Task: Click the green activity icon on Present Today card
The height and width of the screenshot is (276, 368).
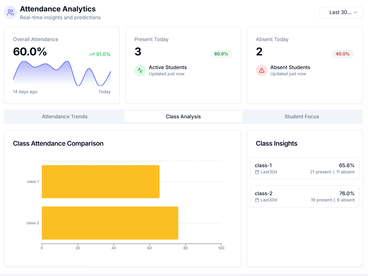Action: click(x=140, y=70)
